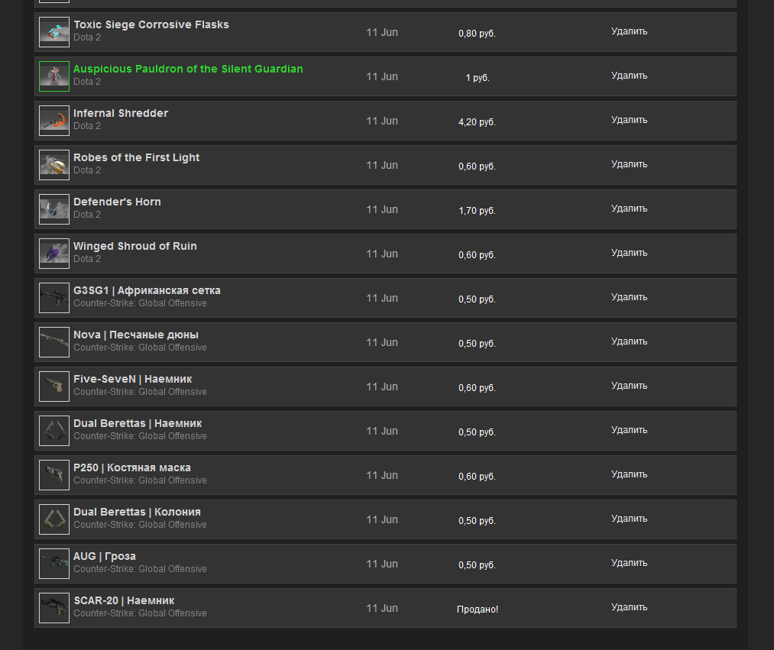Click the Dual Berettas Колония thumbnail
The width and height of the screenshot is (774, 650).
tap(54, 519)
